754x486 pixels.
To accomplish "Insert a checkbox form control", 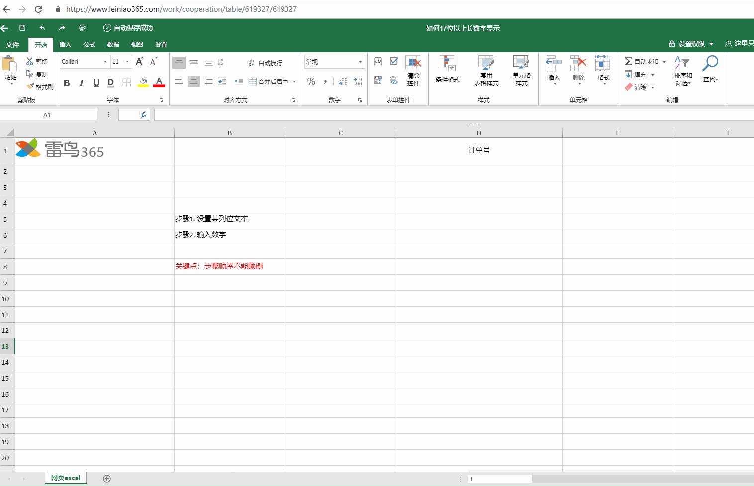I will tap(394, 61).
